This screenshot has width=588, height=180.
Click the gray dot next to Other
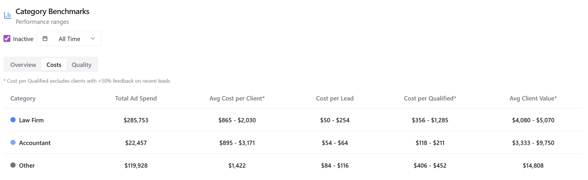(x=13, y=165)
